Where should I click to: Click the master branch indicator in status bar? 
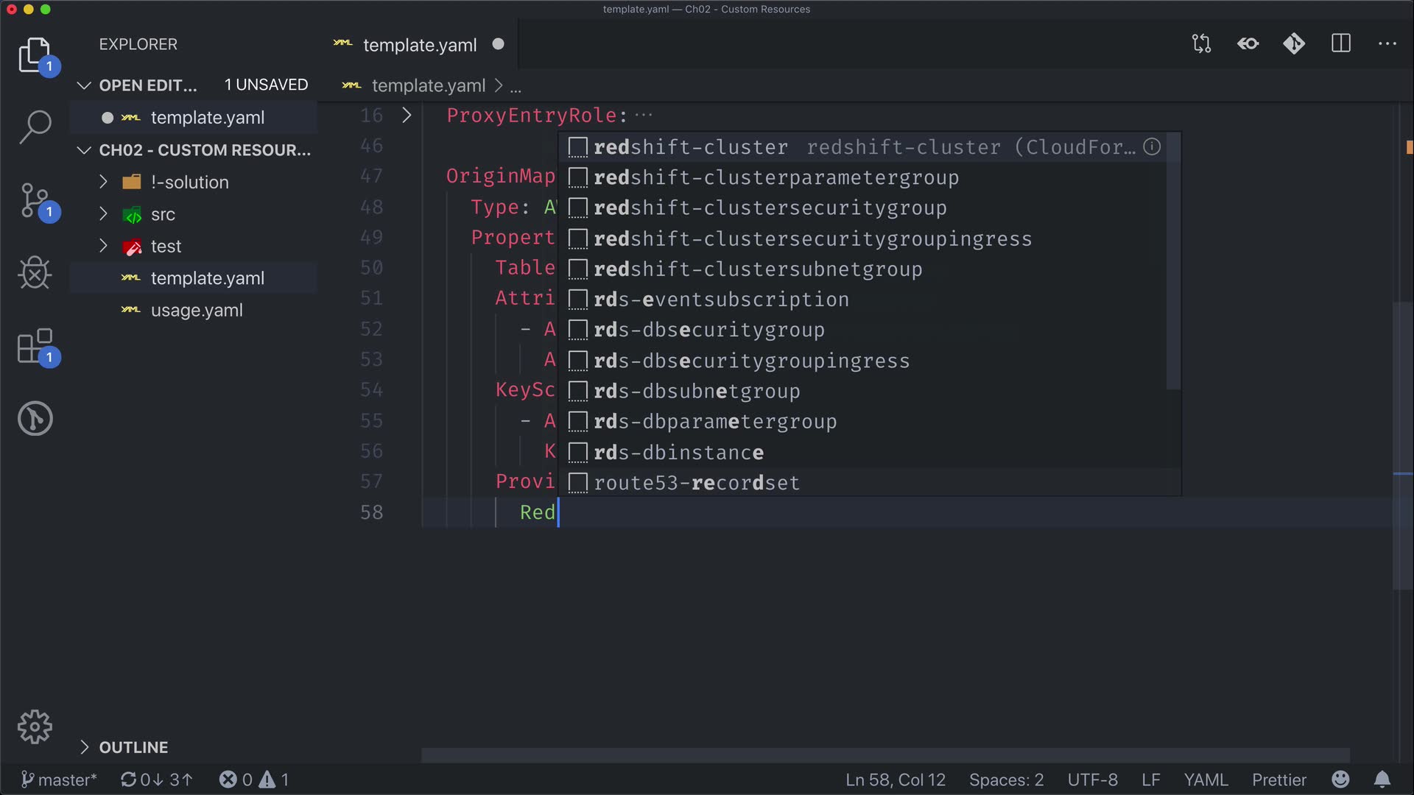tap(59, 780)
